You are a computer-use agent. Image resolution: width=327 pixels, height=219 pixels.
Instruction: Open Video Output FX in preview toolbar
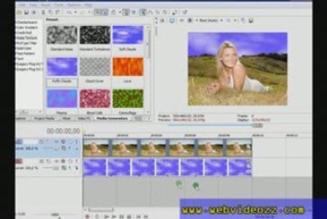181,21
